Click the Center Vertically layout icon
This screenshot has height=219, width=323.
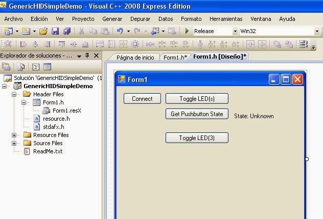262,44
